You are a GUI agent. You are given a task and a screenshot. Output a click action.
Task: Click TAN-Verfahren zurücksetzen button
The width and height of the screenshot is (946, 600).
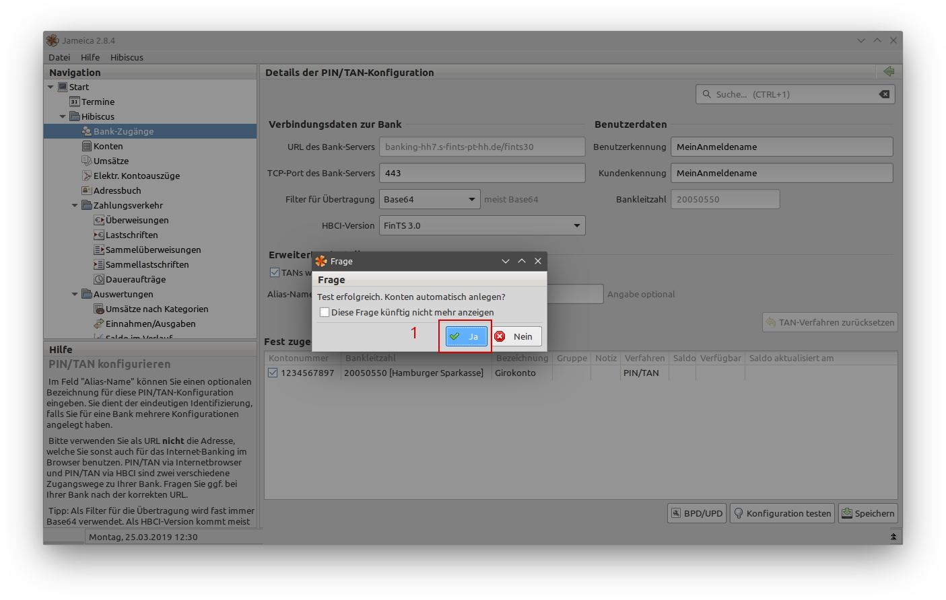[x=830, y=322]
